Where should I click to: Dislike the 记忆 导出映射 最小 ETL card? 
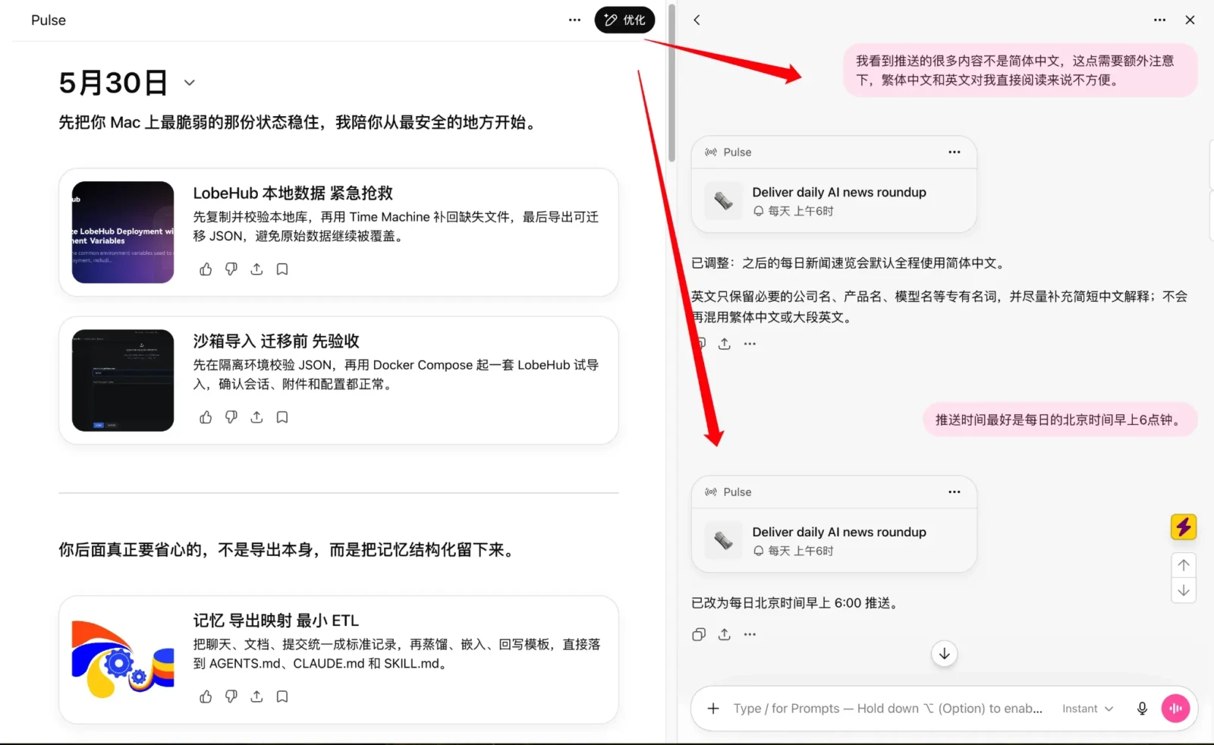click(231, 696)
